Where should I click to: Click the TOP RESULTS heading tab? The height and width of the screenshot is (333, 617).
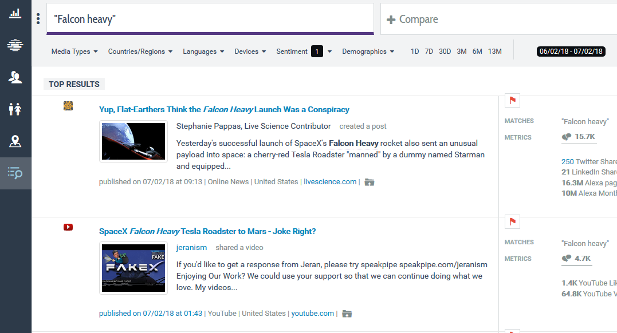[x=74, y=84]
